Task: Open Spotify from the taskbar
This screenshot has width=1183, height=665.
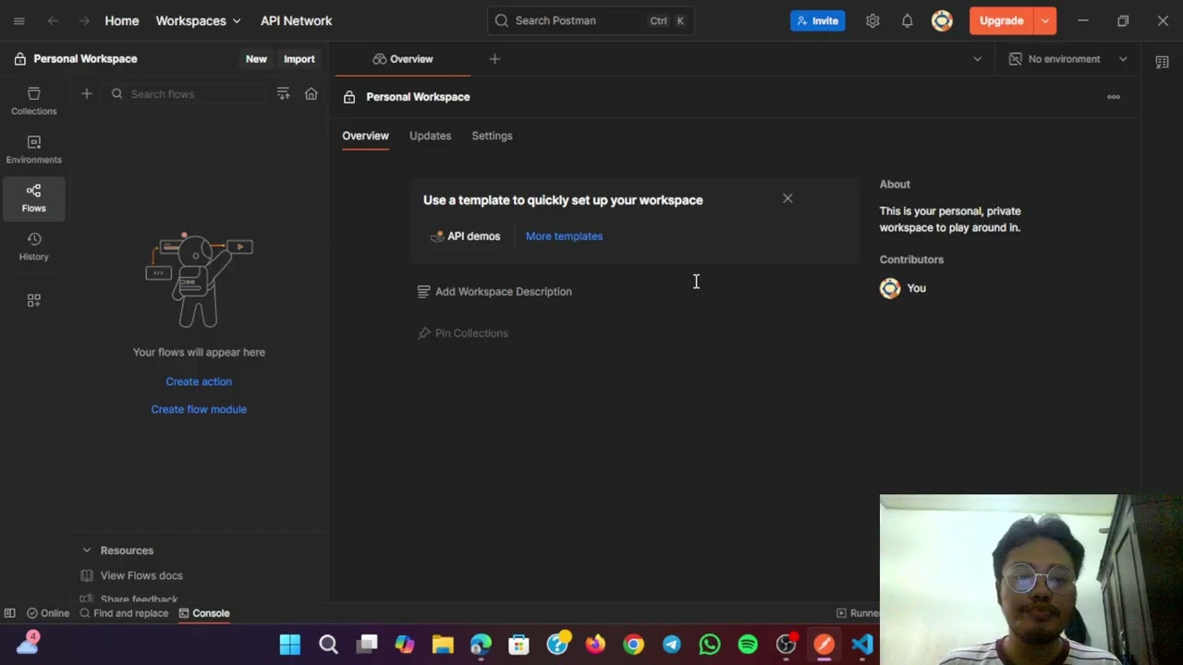Action: pyautogui.click(x=748, y=644)
